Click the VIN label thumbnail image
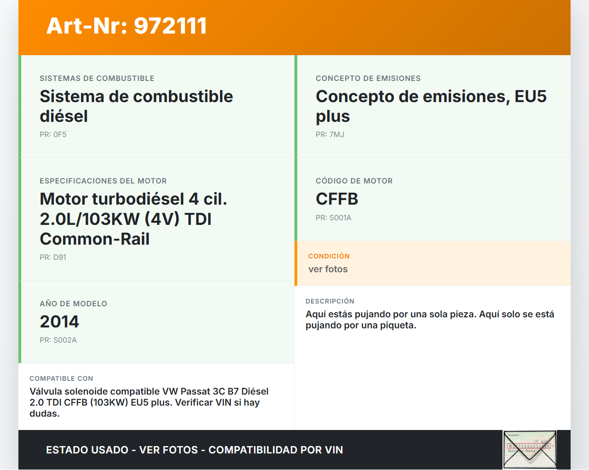The image size is (589, 470). (x=530, y=450)
